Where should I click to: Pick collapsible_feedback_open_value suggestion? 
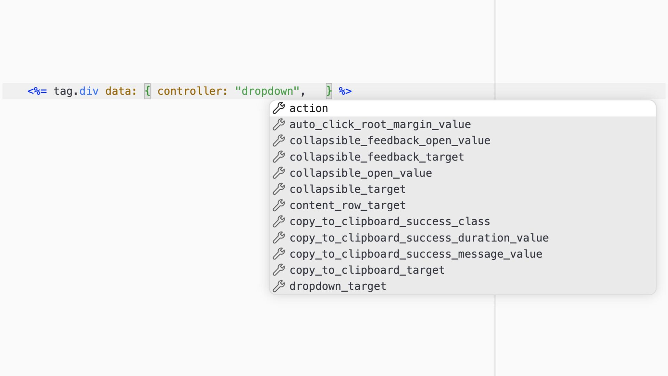click(463, 141)
